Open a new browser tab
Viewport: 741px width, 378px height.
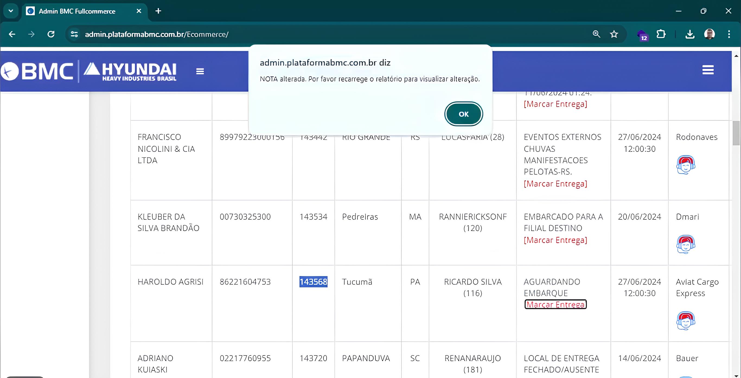(x=158, y=11)
